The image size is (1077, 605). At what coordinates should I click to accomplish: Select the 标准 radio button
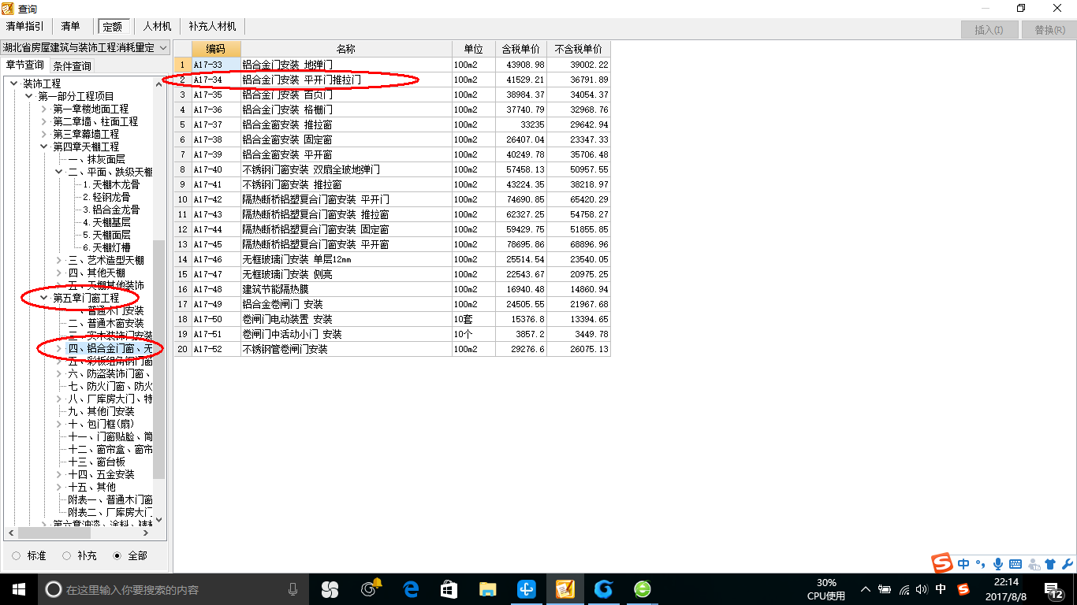[x=17, y=556]
